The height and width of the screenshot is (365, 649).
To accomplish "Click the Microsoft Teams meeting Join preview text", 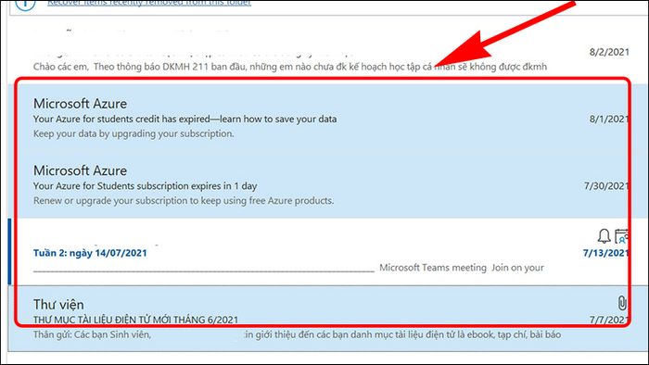I will (x=462, y=268).
